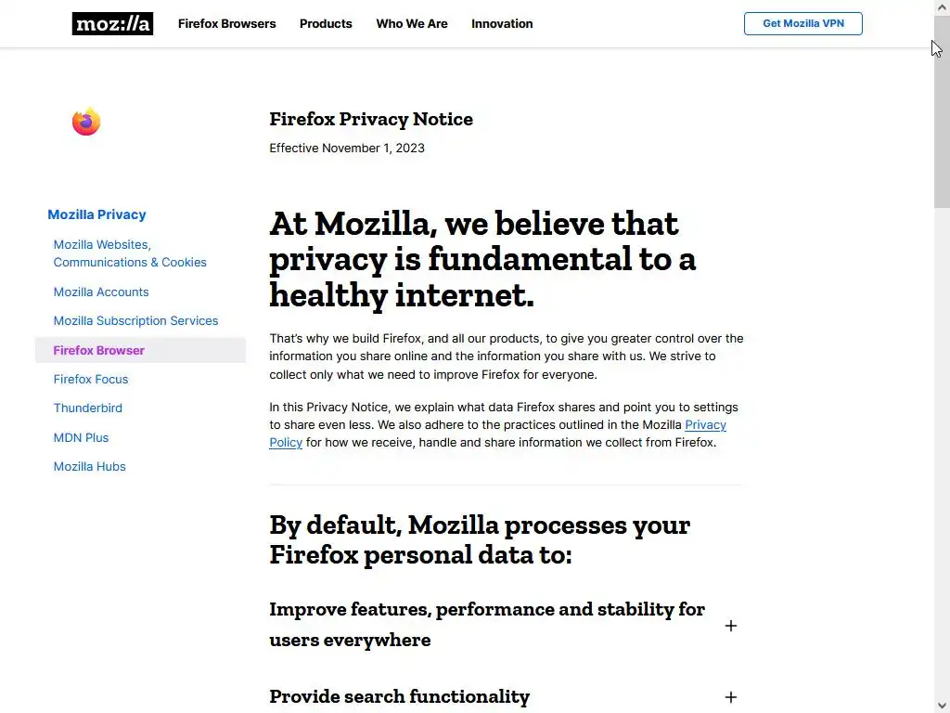
Task: Click the scroll-down arrow on the scrollbar
Action: click(x=942, y=705)
